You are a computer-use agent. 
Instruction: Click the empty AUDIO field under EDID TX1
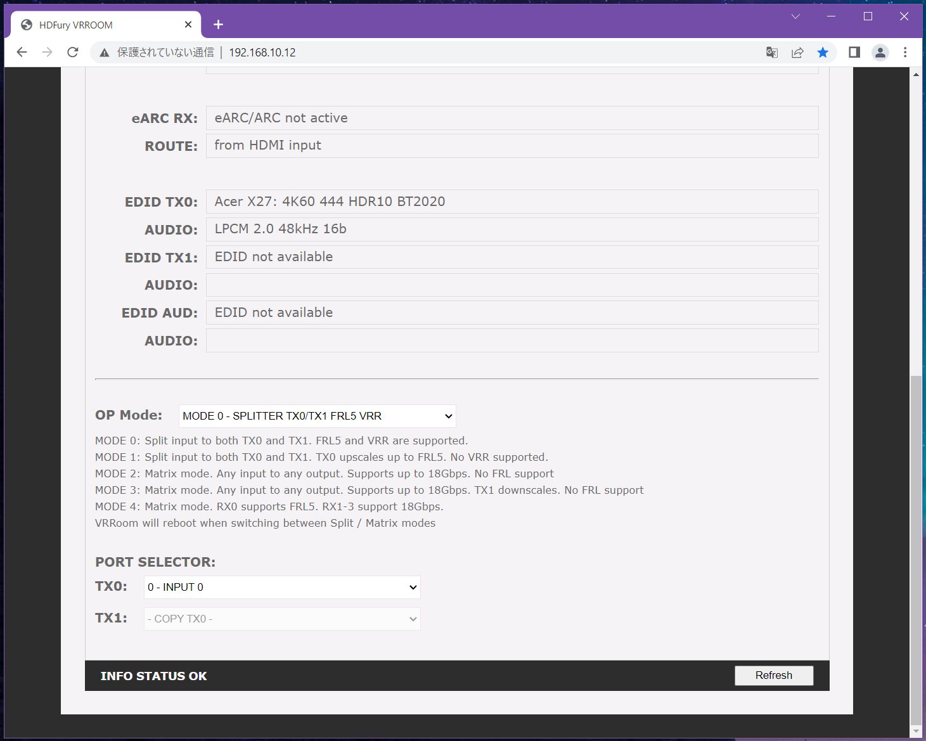point(512,285)
